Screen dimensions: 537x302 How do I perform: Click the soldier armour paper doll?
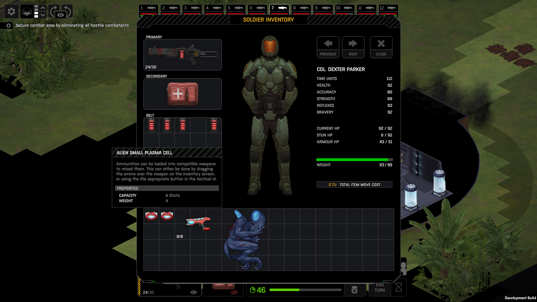tap(270, 115)
